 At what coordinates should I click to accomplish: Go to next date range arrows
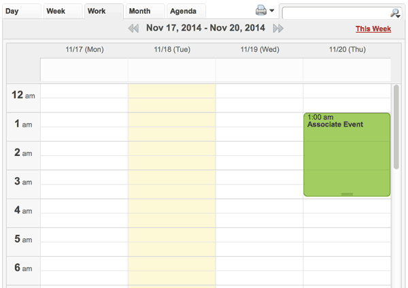278,28
